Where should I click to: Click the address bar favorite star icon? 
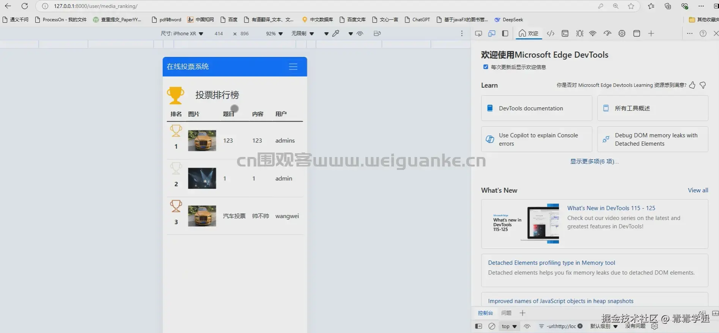coord(631,6)
